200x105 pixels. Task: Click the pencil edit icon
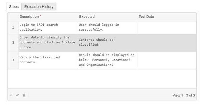pyautogui.click(x=17, y=95)
